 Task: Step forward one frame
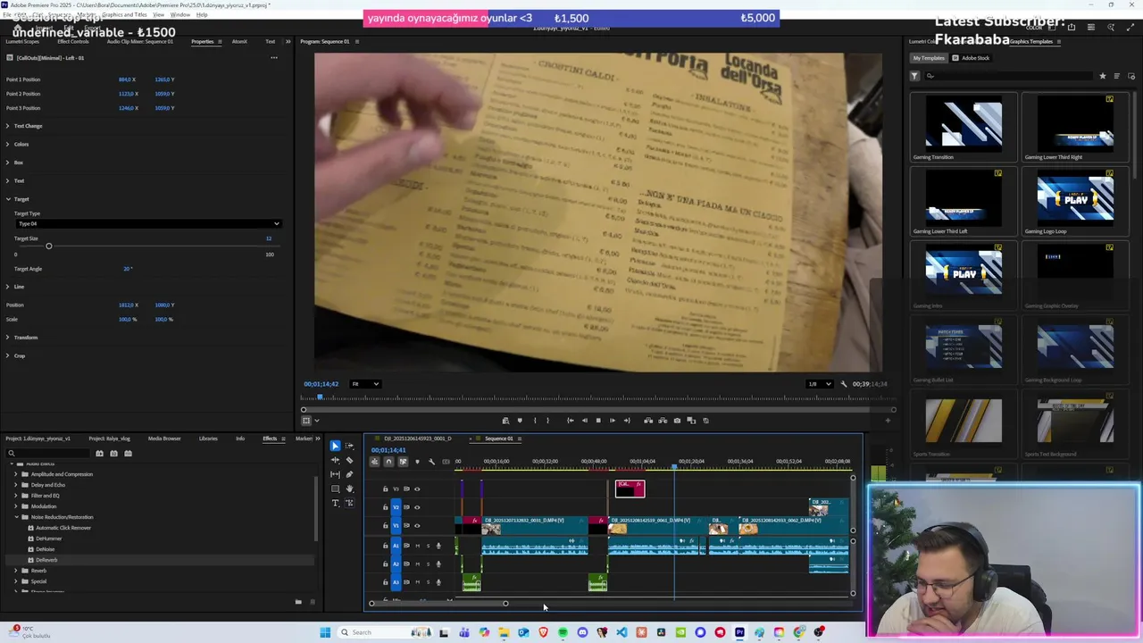(x=613, y=421)
